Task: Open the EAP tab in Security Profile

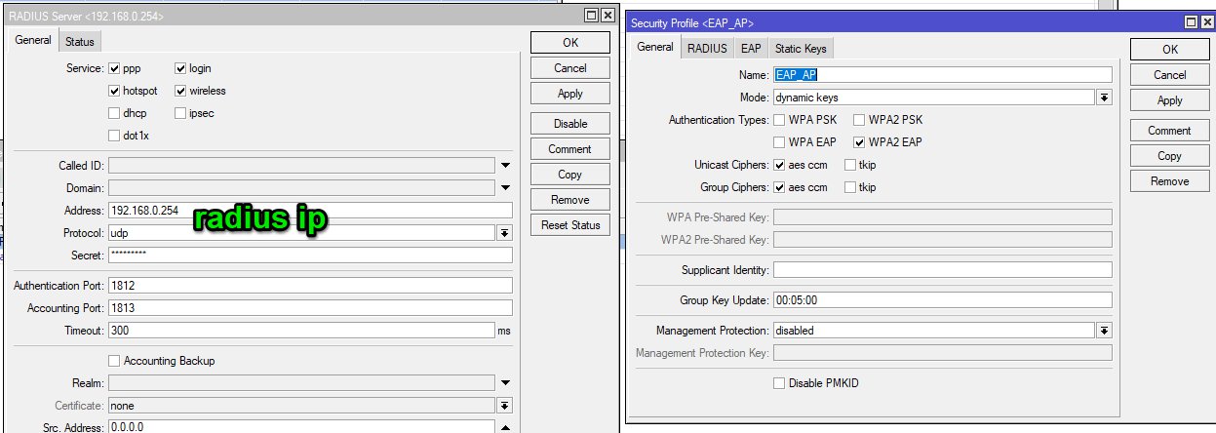Action: pos(751,48)
